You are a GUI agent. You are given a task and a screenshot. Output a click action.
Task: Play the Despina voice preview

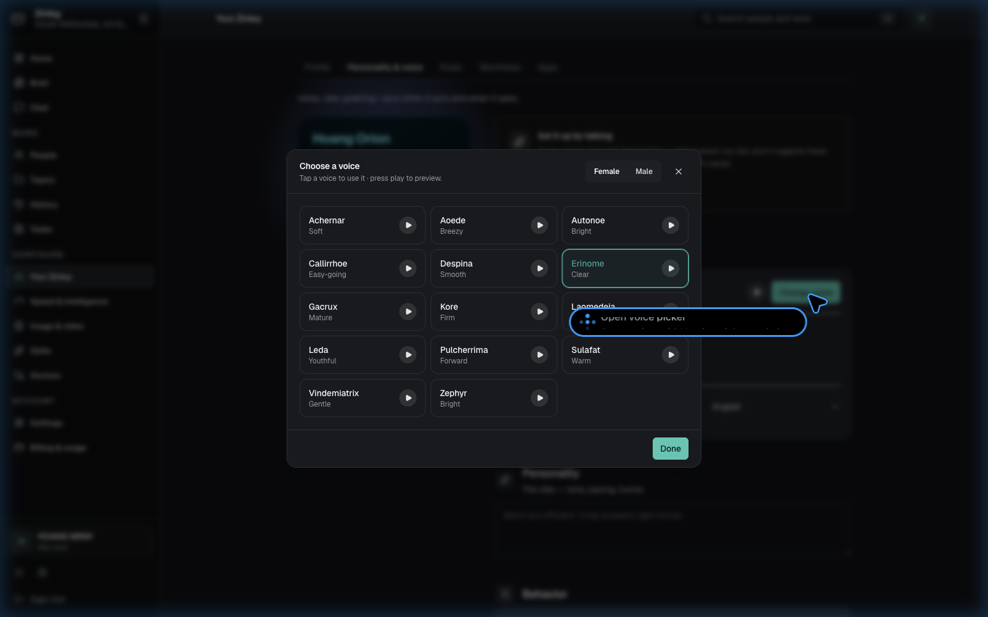click(x=539, y=268)
